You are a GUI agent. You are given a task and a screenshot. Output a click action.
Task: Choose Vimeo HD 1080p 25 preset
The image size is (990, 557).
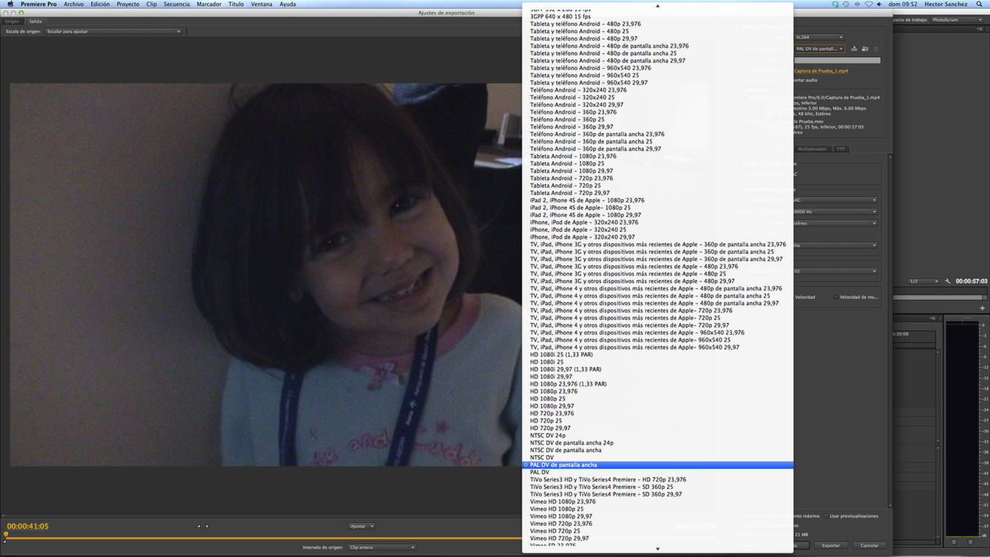(657, 509)
